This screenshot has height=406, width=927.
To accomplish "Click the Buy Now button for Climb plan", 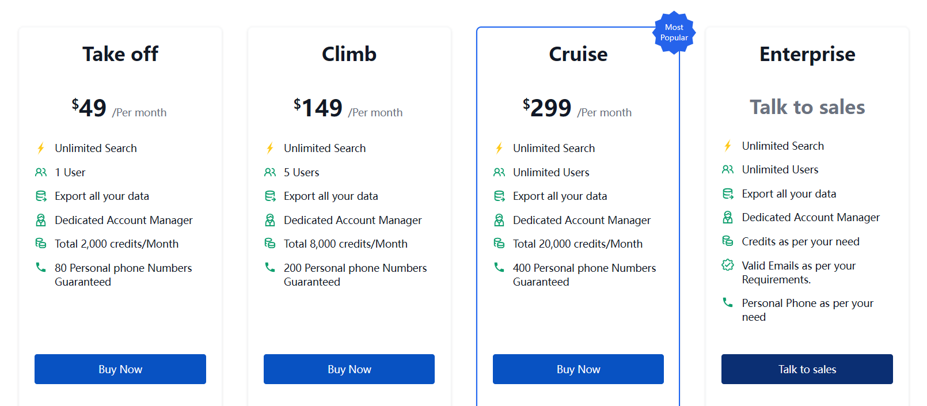I will pyautogui.click(x=349, y=369).
